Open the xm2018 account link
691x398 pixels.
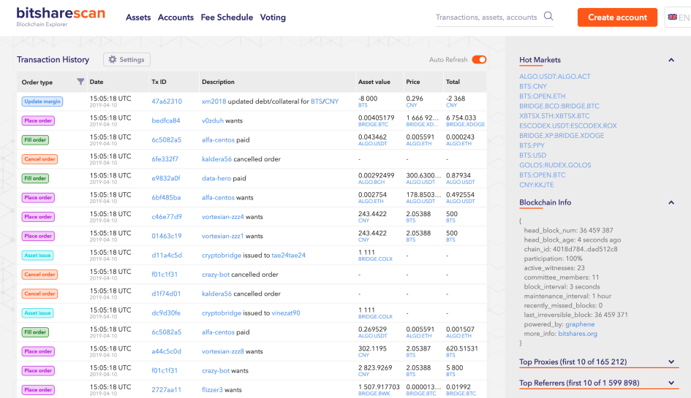point(214,102)
